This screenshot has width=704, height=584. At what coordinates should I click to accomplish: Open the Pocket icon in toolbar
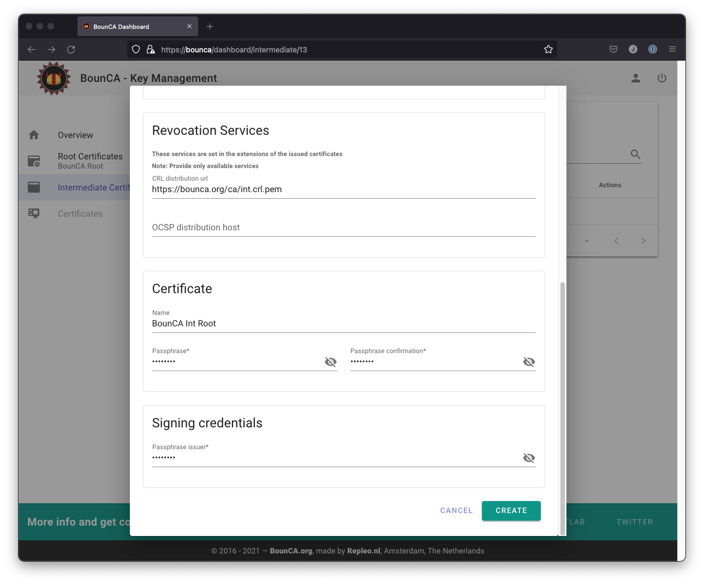tap(613, 49)
